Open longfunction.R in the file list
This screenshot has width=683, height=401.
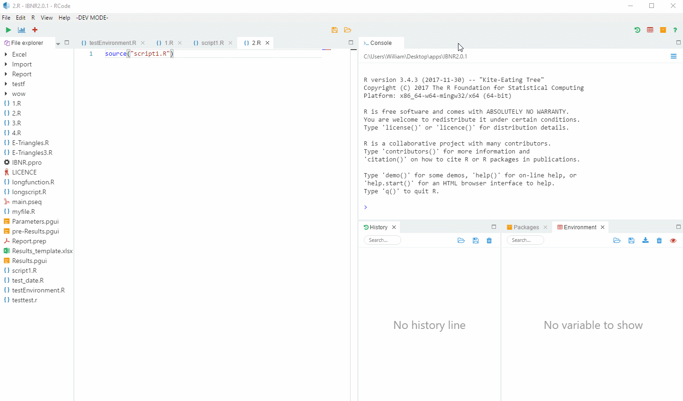coord(33,182)
